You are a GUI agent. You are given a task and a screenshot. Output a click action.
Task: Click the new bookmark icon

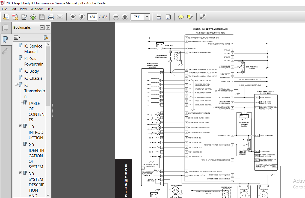(x=46, y=37)
